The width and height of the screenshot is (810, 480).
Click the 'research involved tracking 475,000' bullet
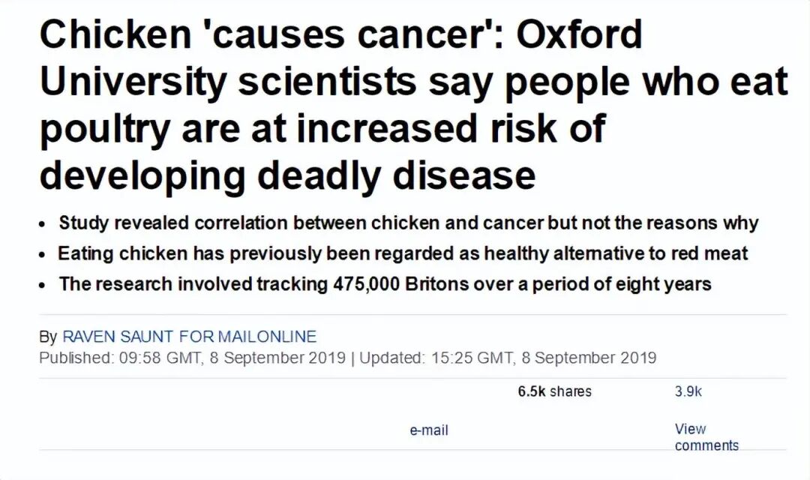pos(385,284)
